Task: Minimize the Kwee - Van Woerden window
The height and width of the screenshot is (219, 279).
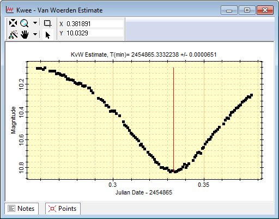Action: [x=229, y=10]
